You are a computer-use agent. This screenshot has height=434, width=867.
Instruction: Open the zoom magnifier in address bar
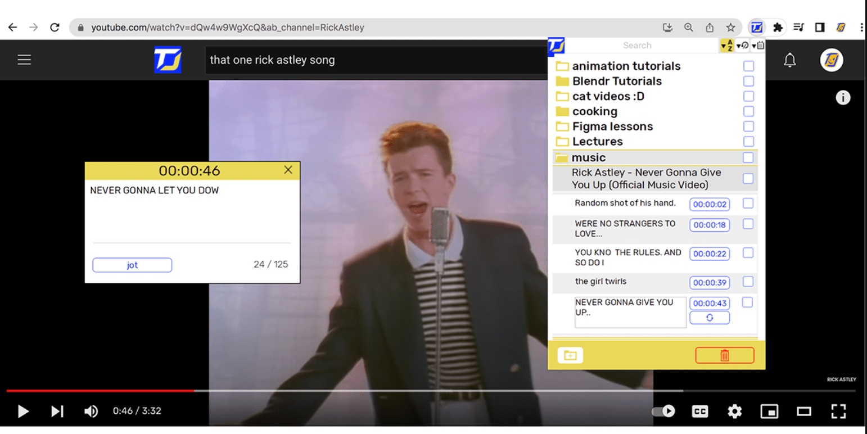click(688, 27)
